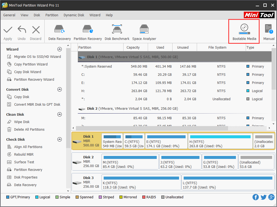Open the Manual help icon

pos(269,29)
